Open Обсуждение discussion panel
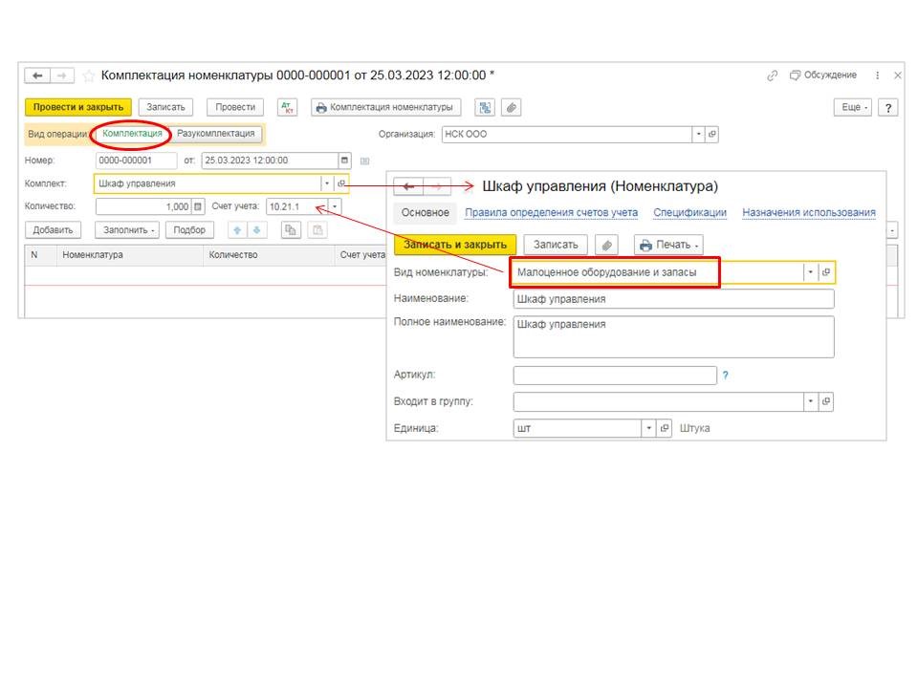This screenshot has width=918, height=688. point(823,75)
